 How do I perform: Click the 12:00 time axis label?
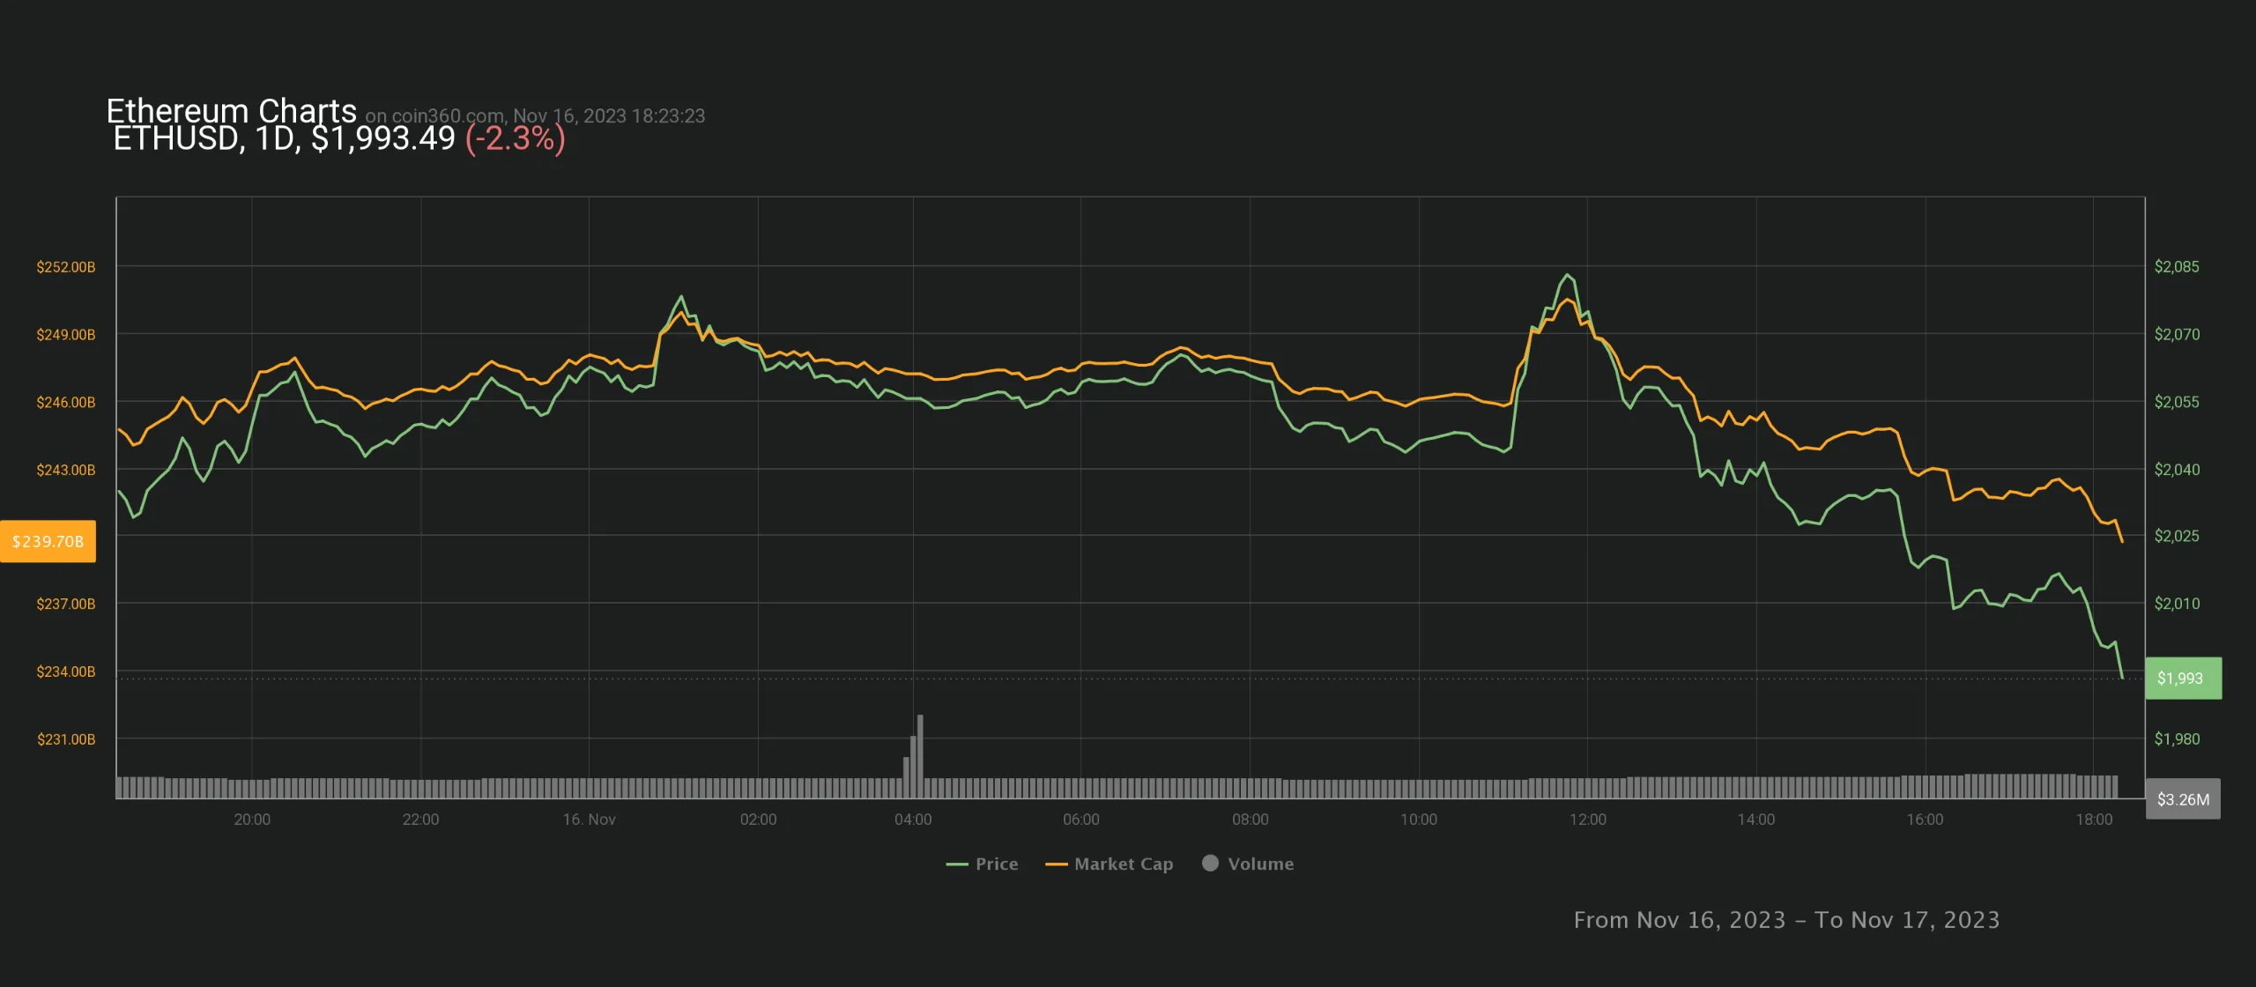coord(1587,820)
